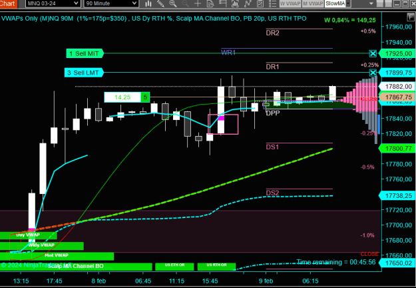
Task: Click the DS1 pivot label
Action: (272, 147)
